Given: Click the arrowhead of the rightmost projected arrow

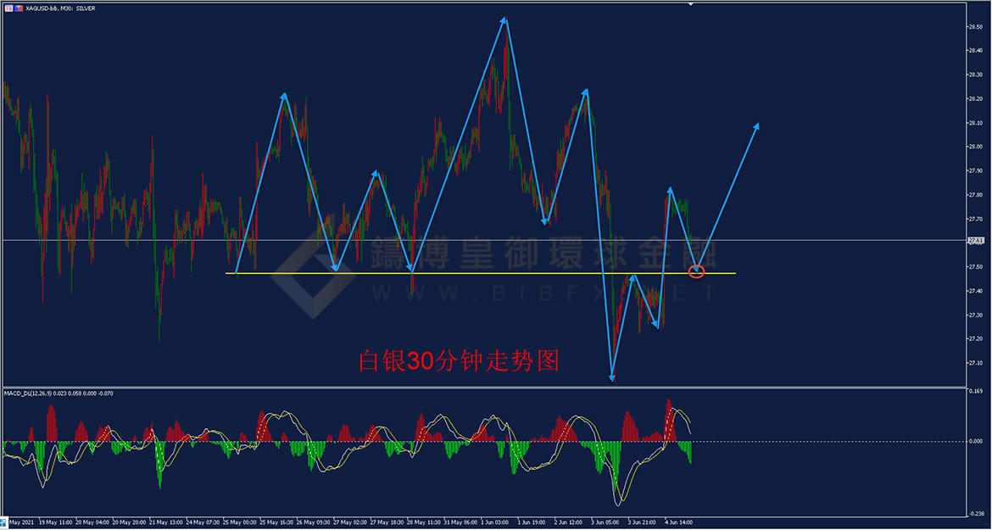Looking at the screenshot, I should tap(756, 126).
